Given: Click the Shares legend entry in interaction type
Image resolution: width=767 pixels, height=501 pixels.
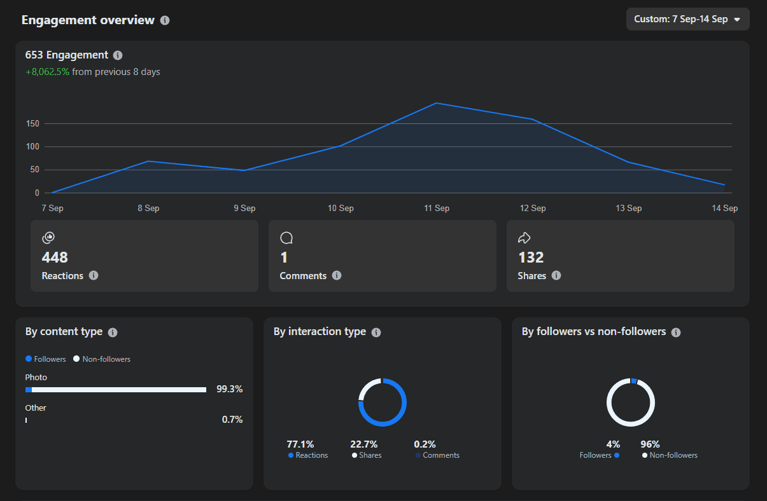Looking at the screenshot, I should (x=367, y=455).
